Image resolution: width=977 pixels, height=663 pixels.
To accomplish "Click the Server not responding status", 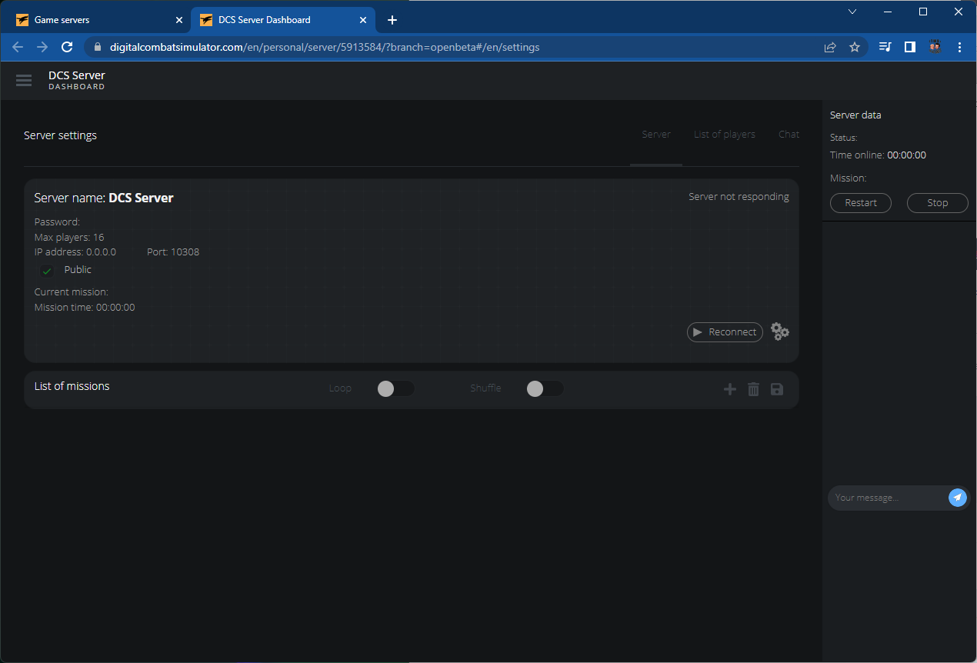I will tap(739, 197).
